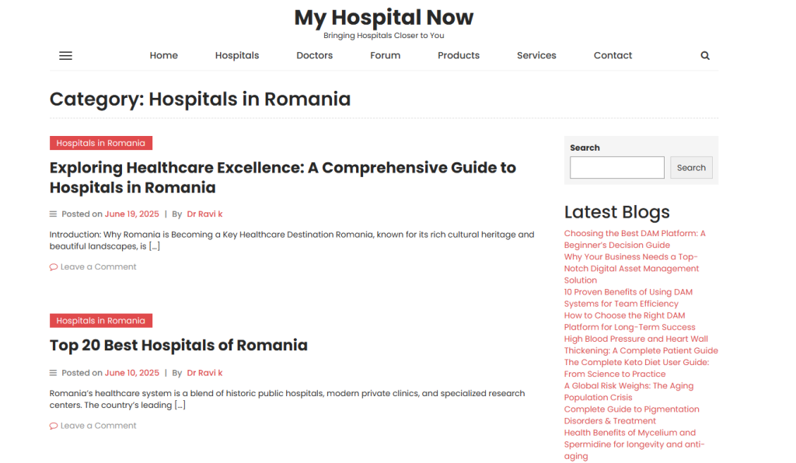Open High Blood Pressure and Heart Wall link
Screen dimensions: 796x463
[641, 345]
